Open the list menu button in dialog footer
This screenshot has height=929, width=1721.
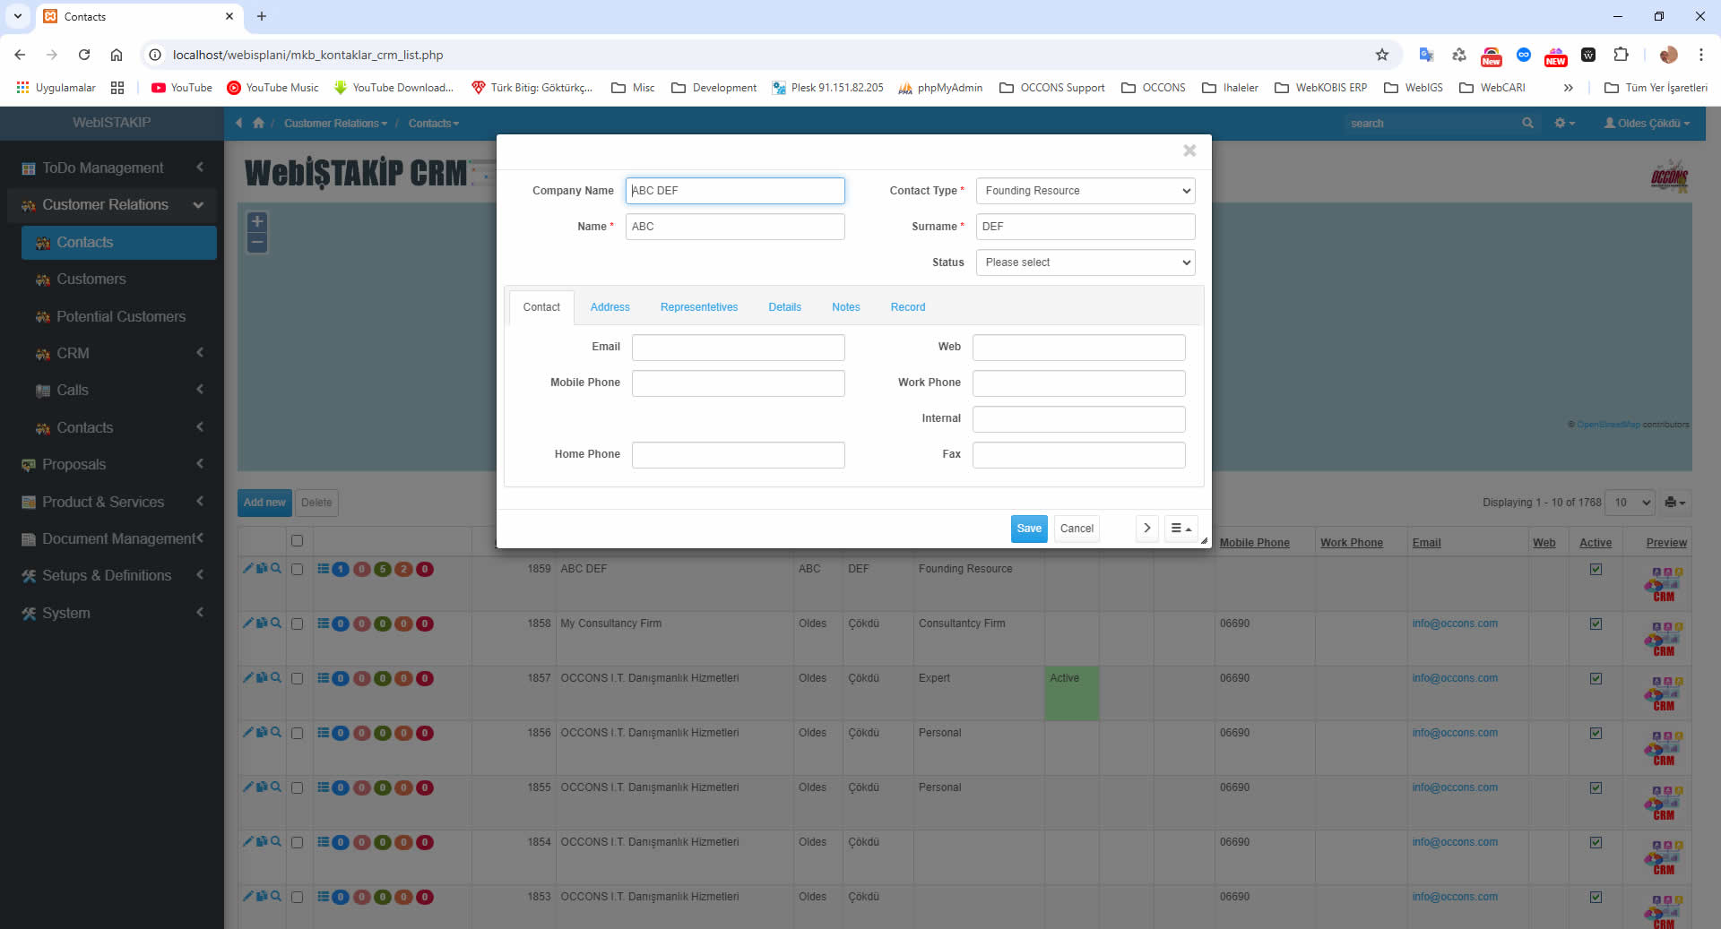tap(1180, 529)
